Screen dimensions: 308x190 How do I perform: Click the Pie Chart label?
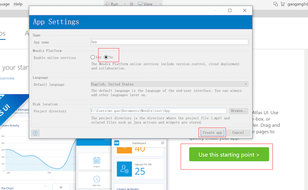7,188
